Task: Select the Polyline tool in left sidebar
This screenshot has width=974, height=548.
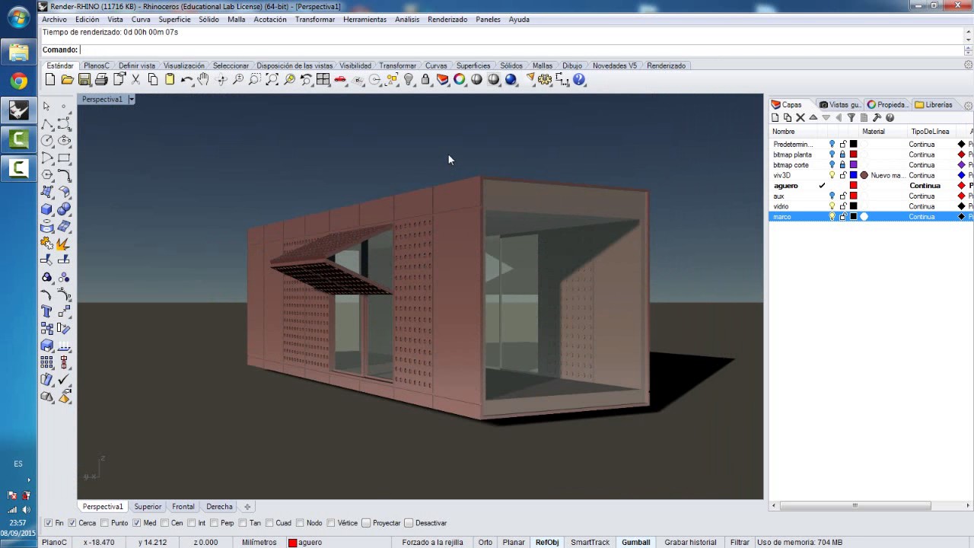Action: pyautogui.click(x=47, y=124)
